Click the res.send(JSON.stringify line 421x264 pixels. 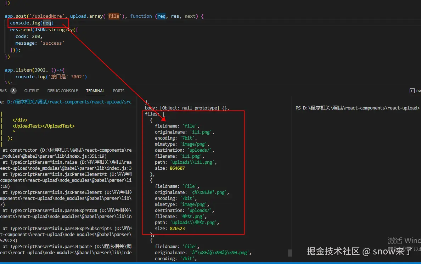pos(44,29)
